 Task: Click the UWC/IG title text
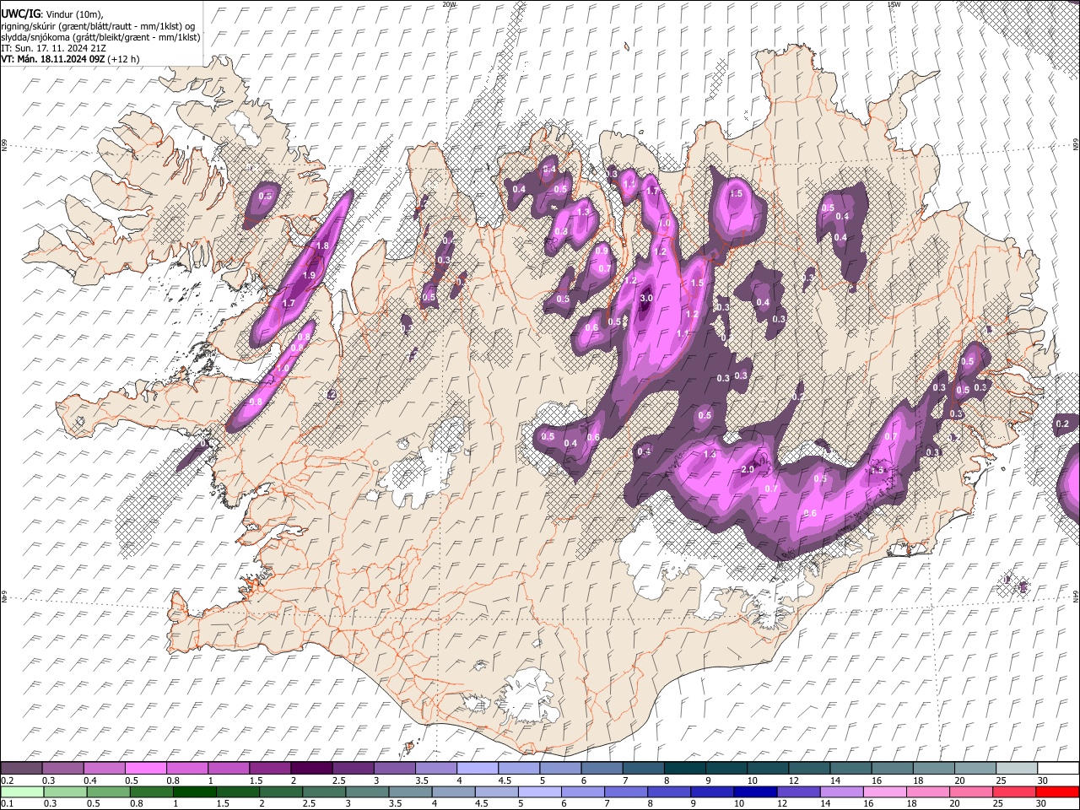coord(19,13)
